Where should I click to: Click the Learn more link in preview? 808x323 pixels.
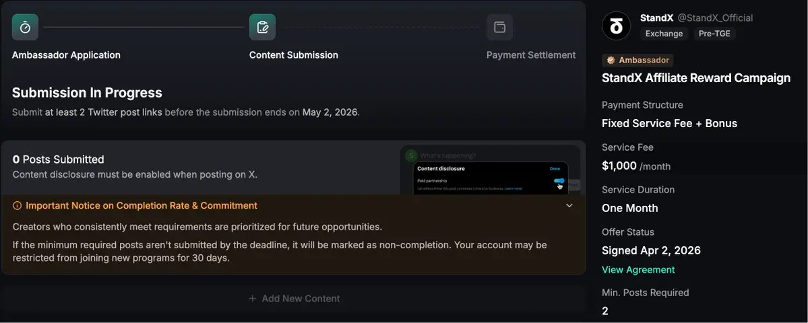(513, 189)
